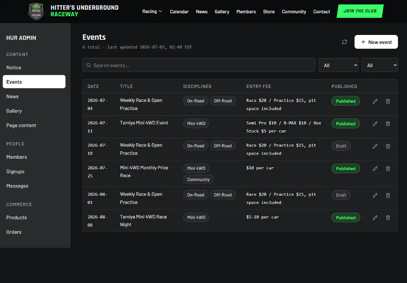This screenshot has height=283, width=407.
Task: Click the On-Road tag on 2026-07-04 row
Action: (x=196, y=101)
